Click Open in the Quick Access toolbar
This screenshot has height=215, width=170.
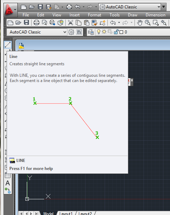click(32, 7)
